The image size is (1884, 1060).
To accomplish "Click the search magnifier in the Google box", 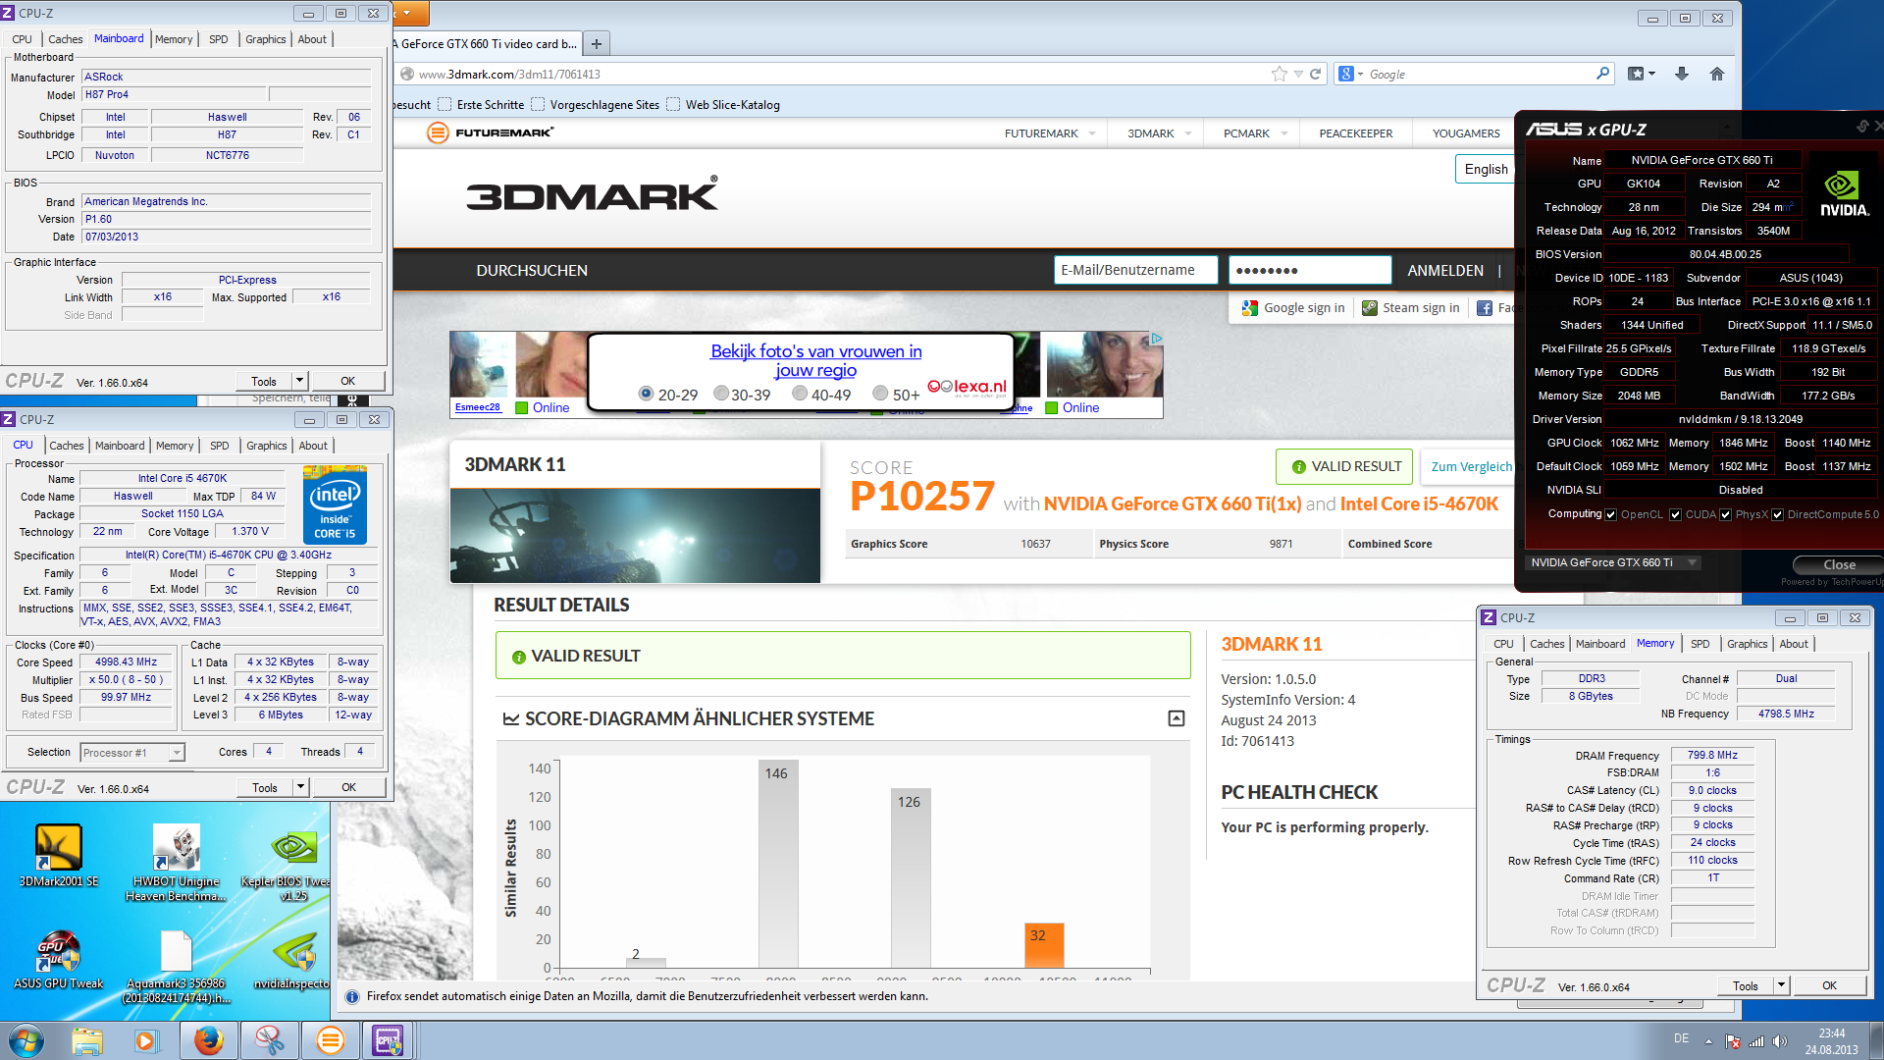I will pyautogui.click(x=1602, y=74).
